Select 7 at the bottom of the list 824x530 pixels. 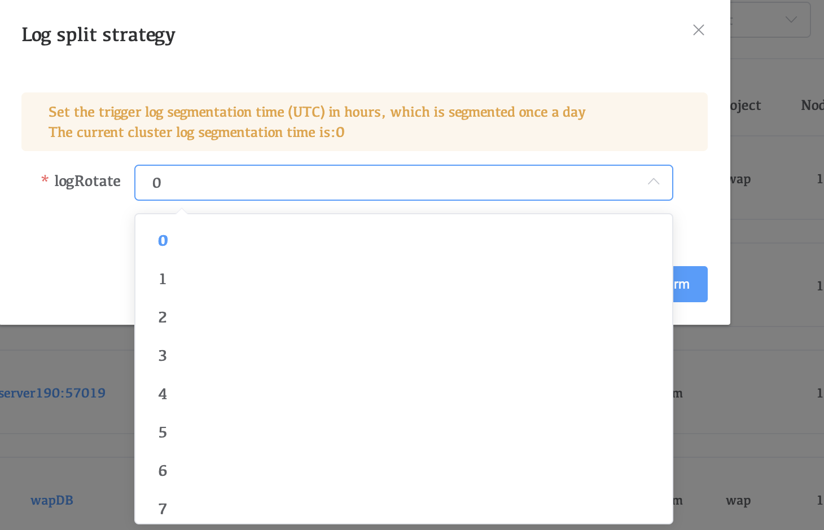tap(163, 509)
